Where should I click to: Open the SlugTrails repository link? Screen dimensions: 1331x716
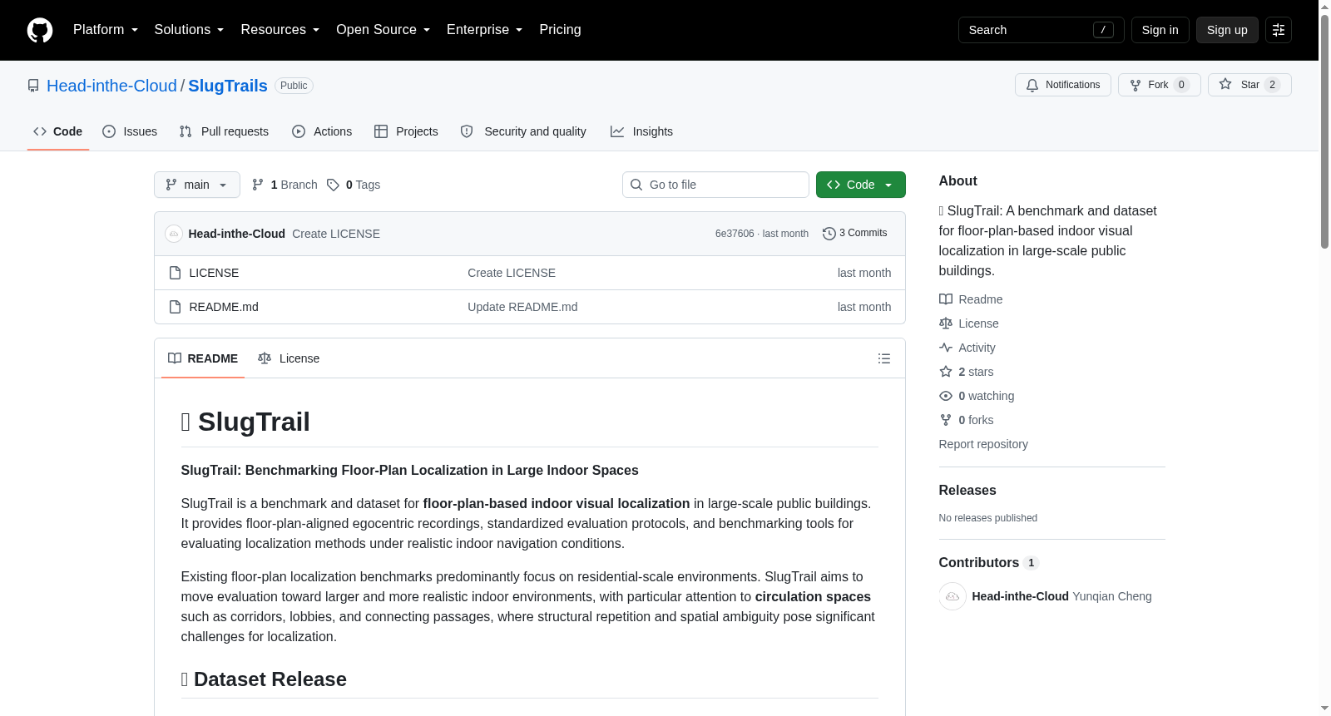click(x=228, y=86)
